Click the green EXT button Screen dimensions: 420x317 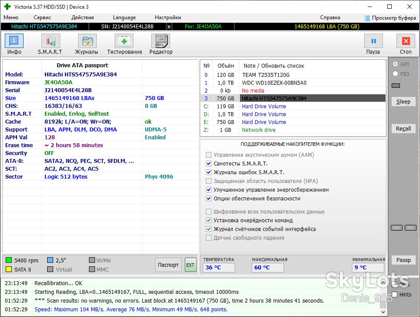click(191, 265)
